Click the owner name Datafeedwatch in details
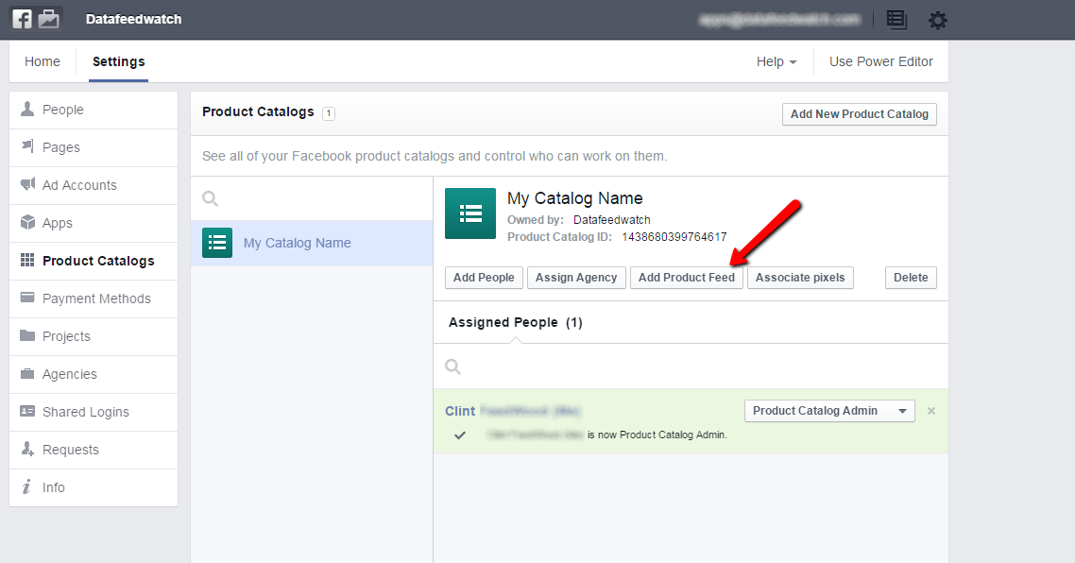Viewport: 1075px width, 563px height. click(x=612, y=219)
